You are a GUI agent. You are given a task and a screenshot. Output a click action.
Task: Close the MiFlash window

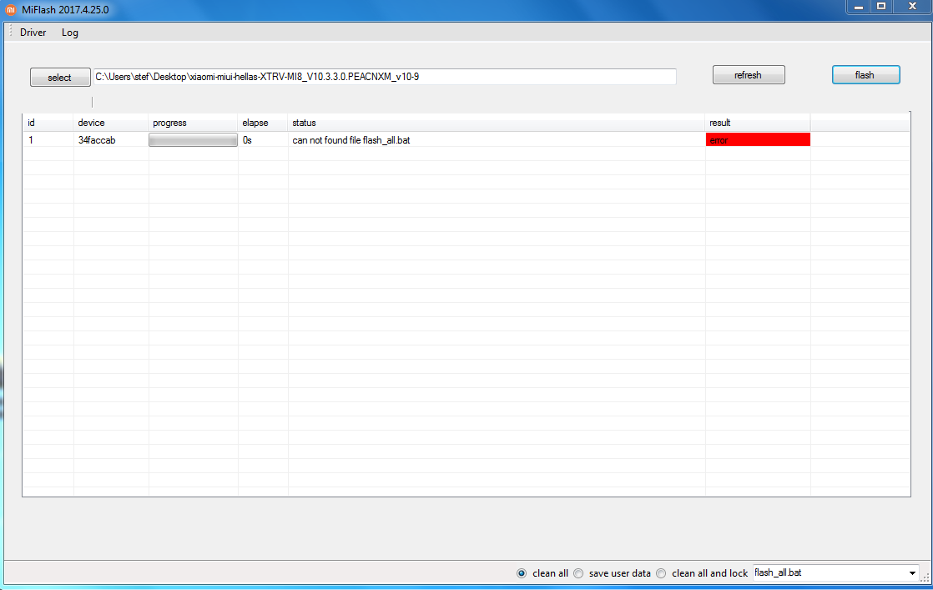point(912,7)
